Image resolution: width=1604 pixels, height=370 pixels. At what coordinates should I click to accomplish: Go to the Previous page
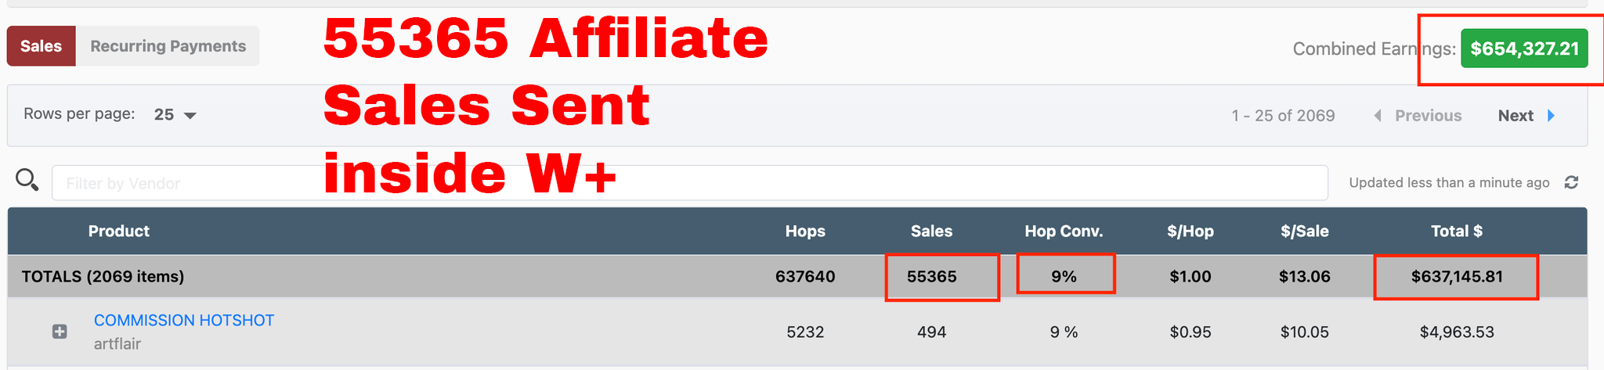[x=1428, y=116]
